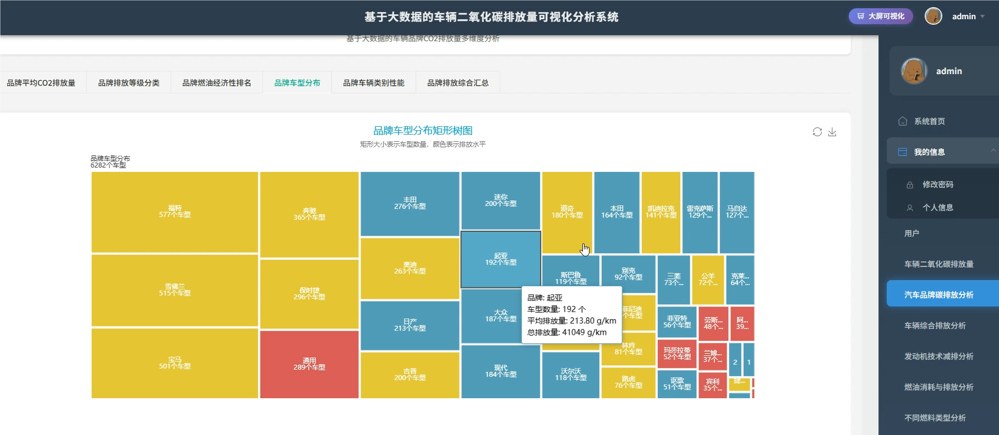Switch to the 品牌平均CO2排放量 tab
This screenshot has width=999, height=435.
point(41,83)
